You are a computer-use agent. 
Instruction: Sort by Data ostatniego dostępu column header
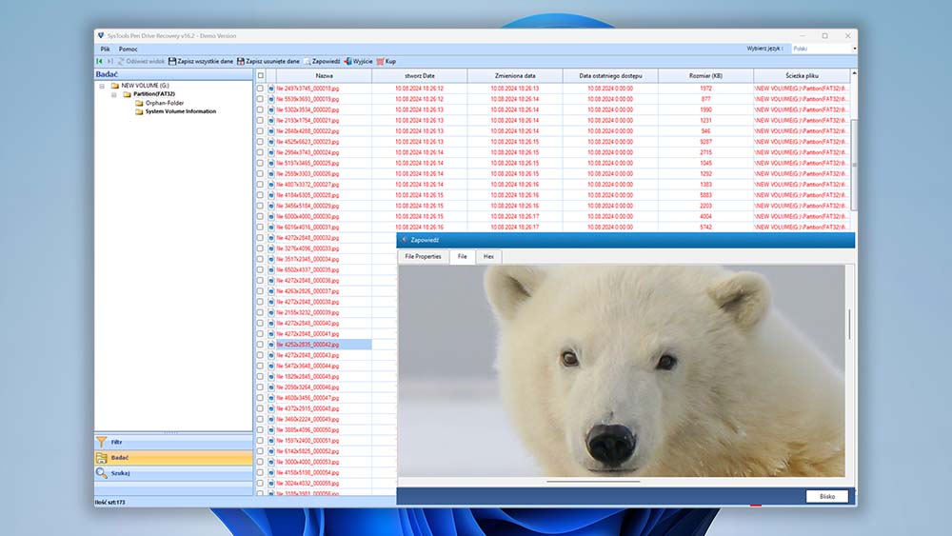tap(610, 76)
